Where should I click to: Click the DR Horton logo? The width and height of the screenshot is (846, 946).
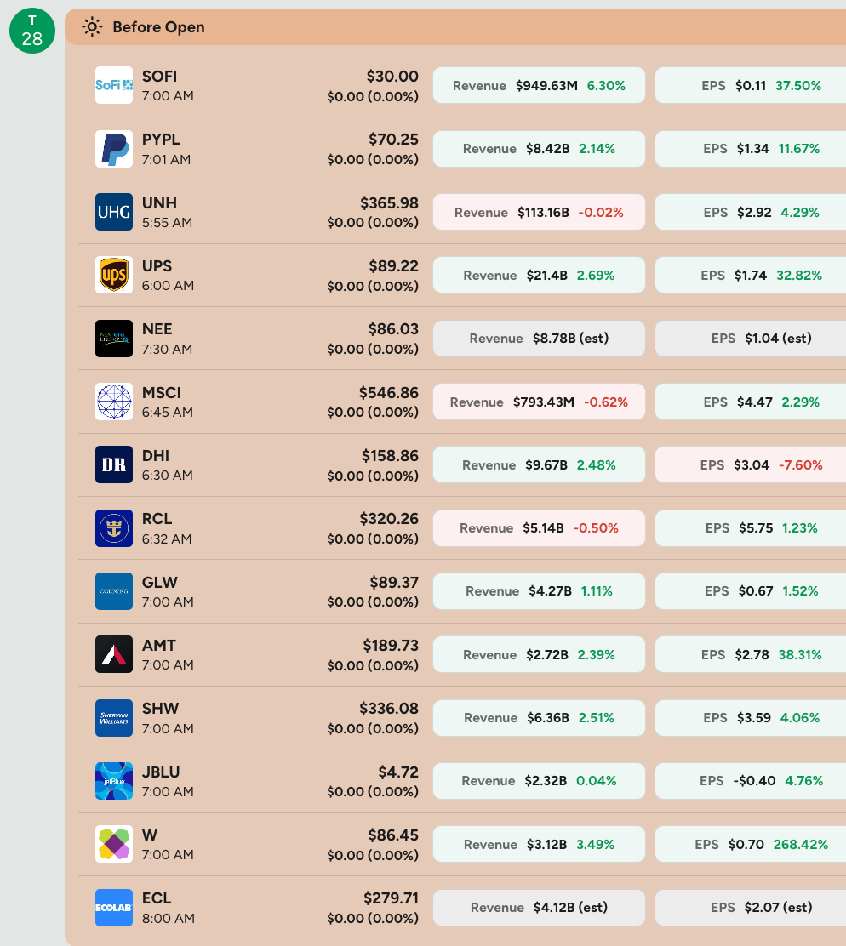(x=114, y=464)
